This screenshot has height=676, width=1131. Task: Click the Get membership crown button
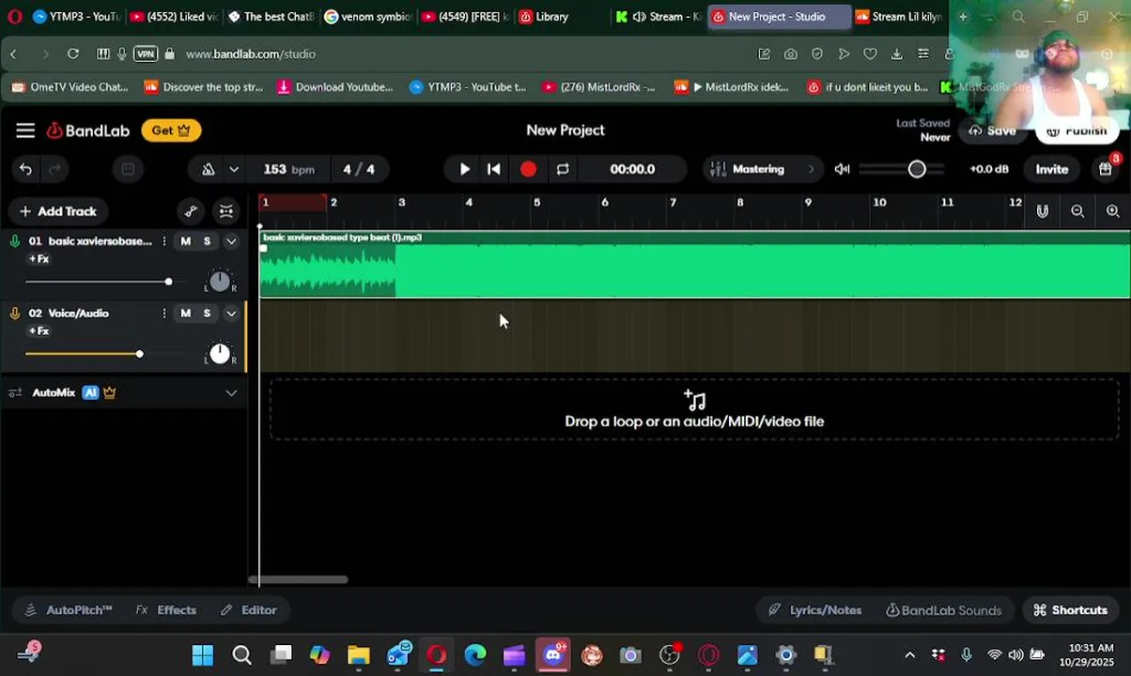pyautogui.click(x=171, y=131)
